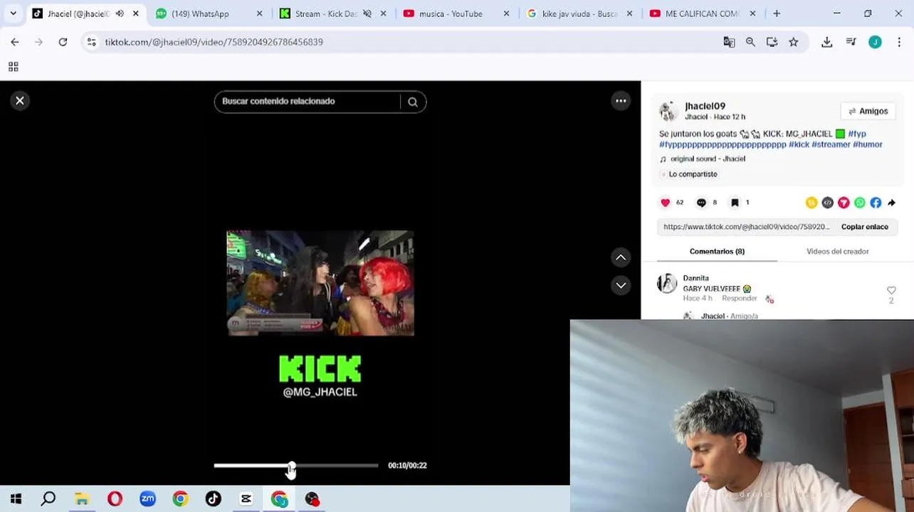Open media controls icon
914x512 pixels.
[851, 42]
